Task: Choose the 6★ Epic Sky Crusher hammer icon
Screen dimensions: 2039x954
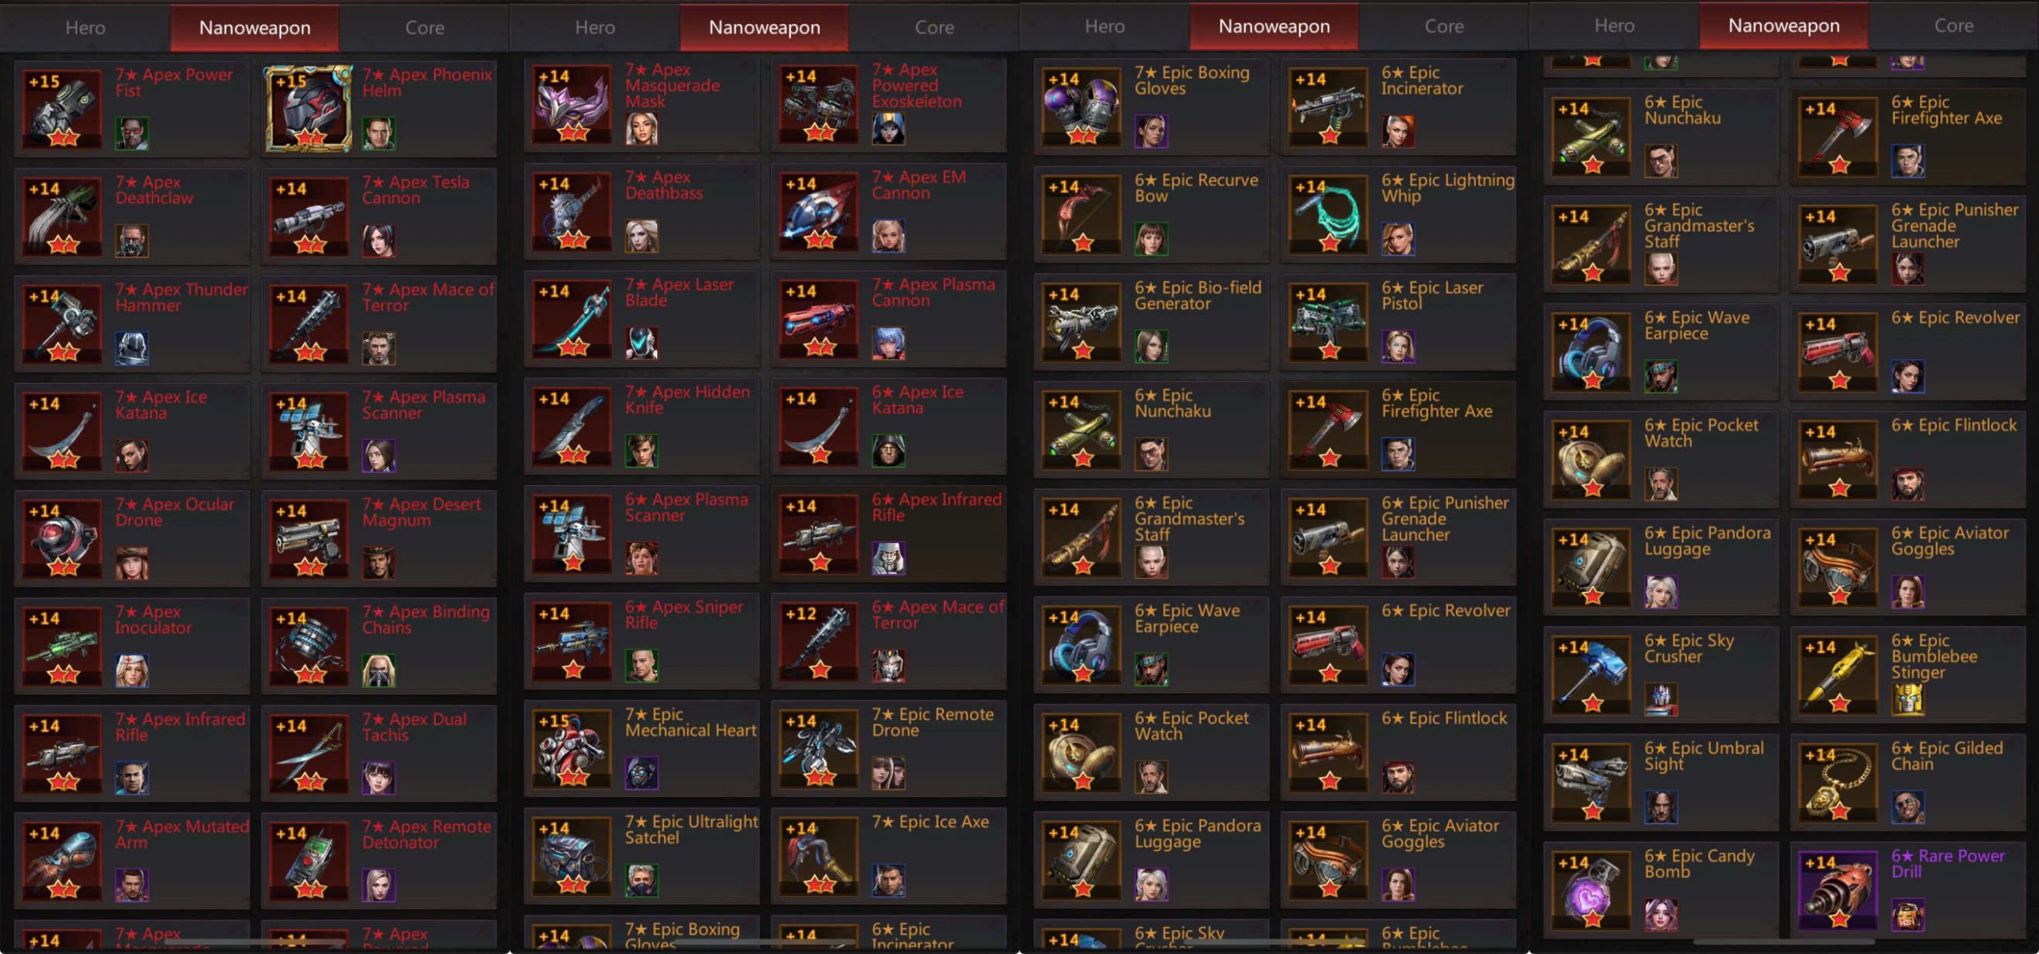Action: pos(1591,675)
